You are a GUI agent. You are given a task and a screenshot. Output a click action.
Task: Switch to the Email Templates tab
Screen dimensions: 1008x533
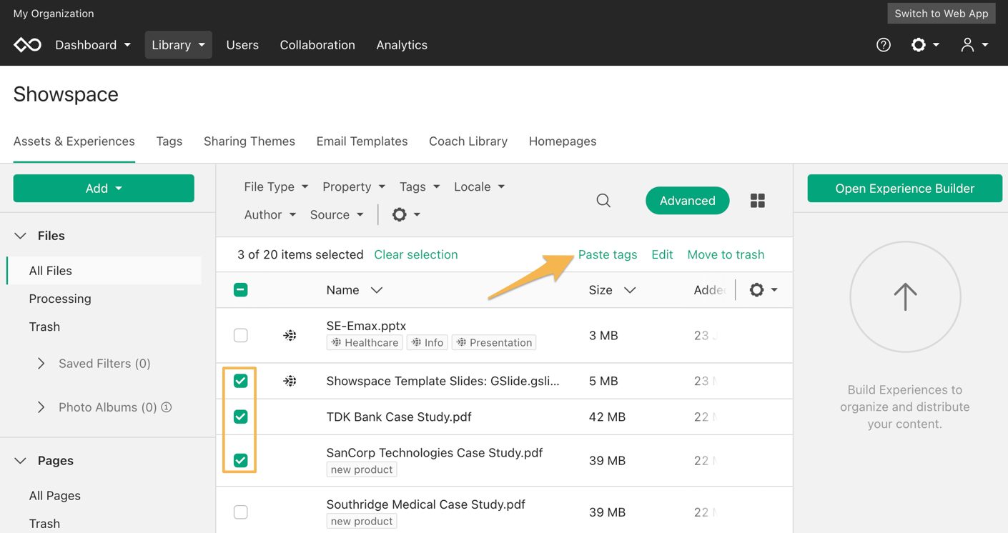point(362,141)
